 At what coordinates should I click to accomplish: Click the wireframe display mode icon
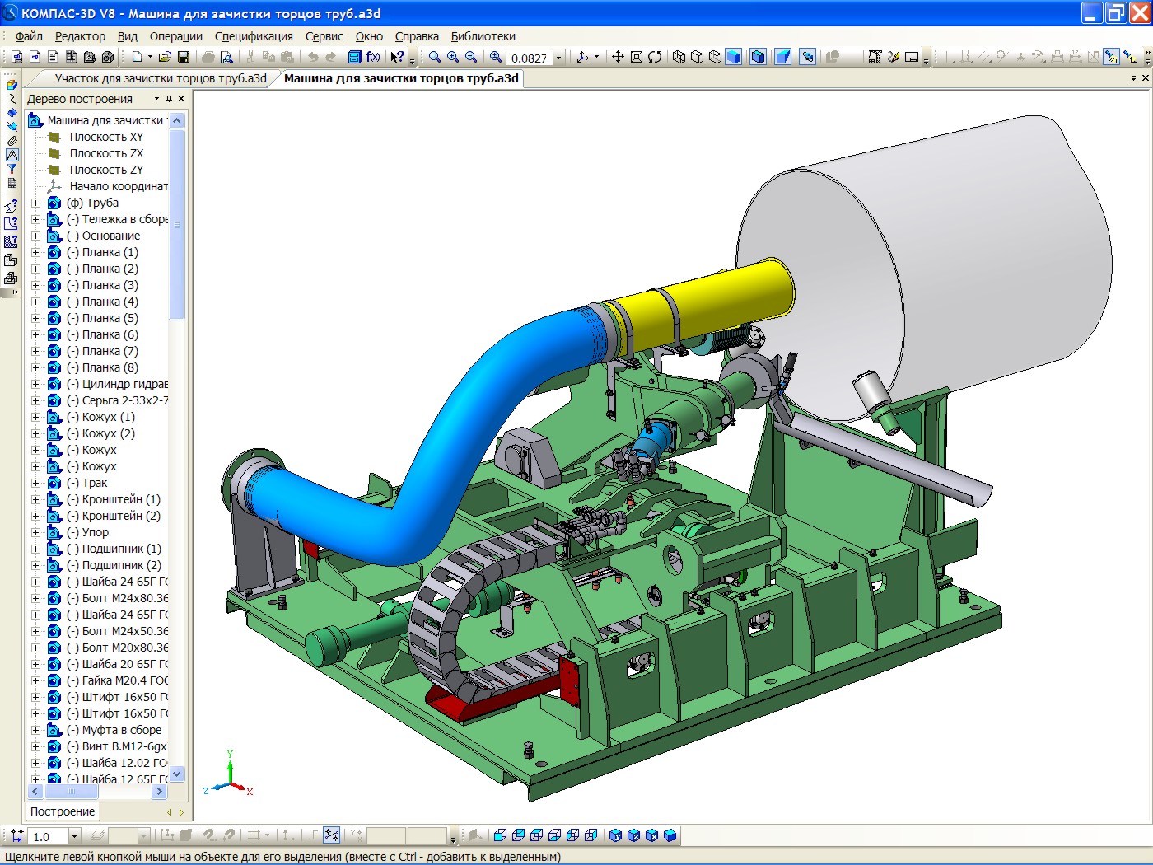point(679,57)
